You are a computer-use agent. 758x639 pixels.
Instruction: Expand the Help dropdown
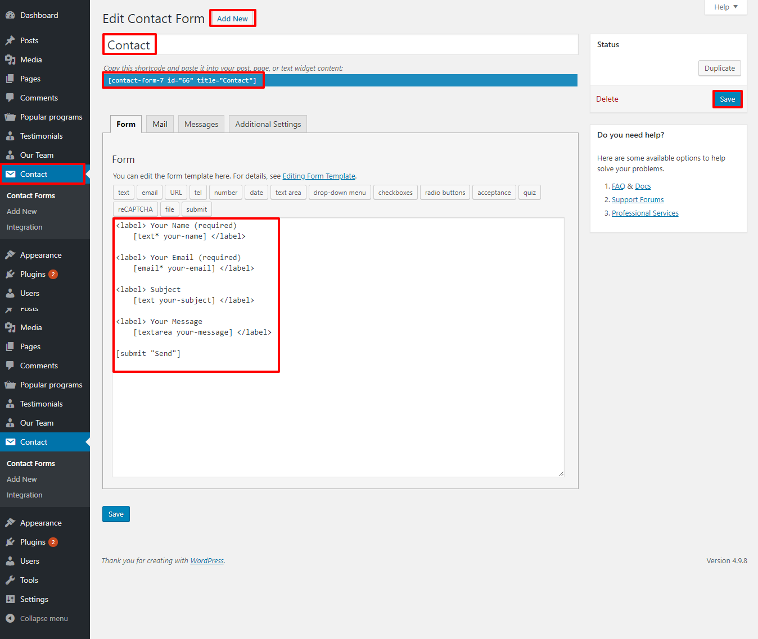pos(725,7)
